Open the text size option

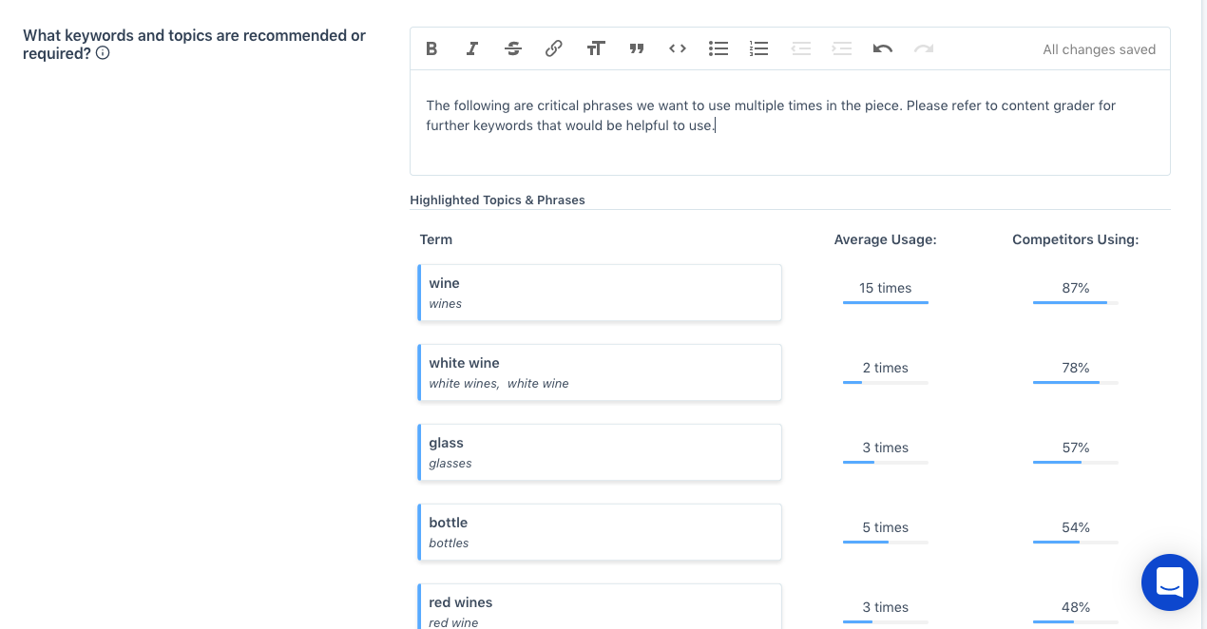(595, 48)
